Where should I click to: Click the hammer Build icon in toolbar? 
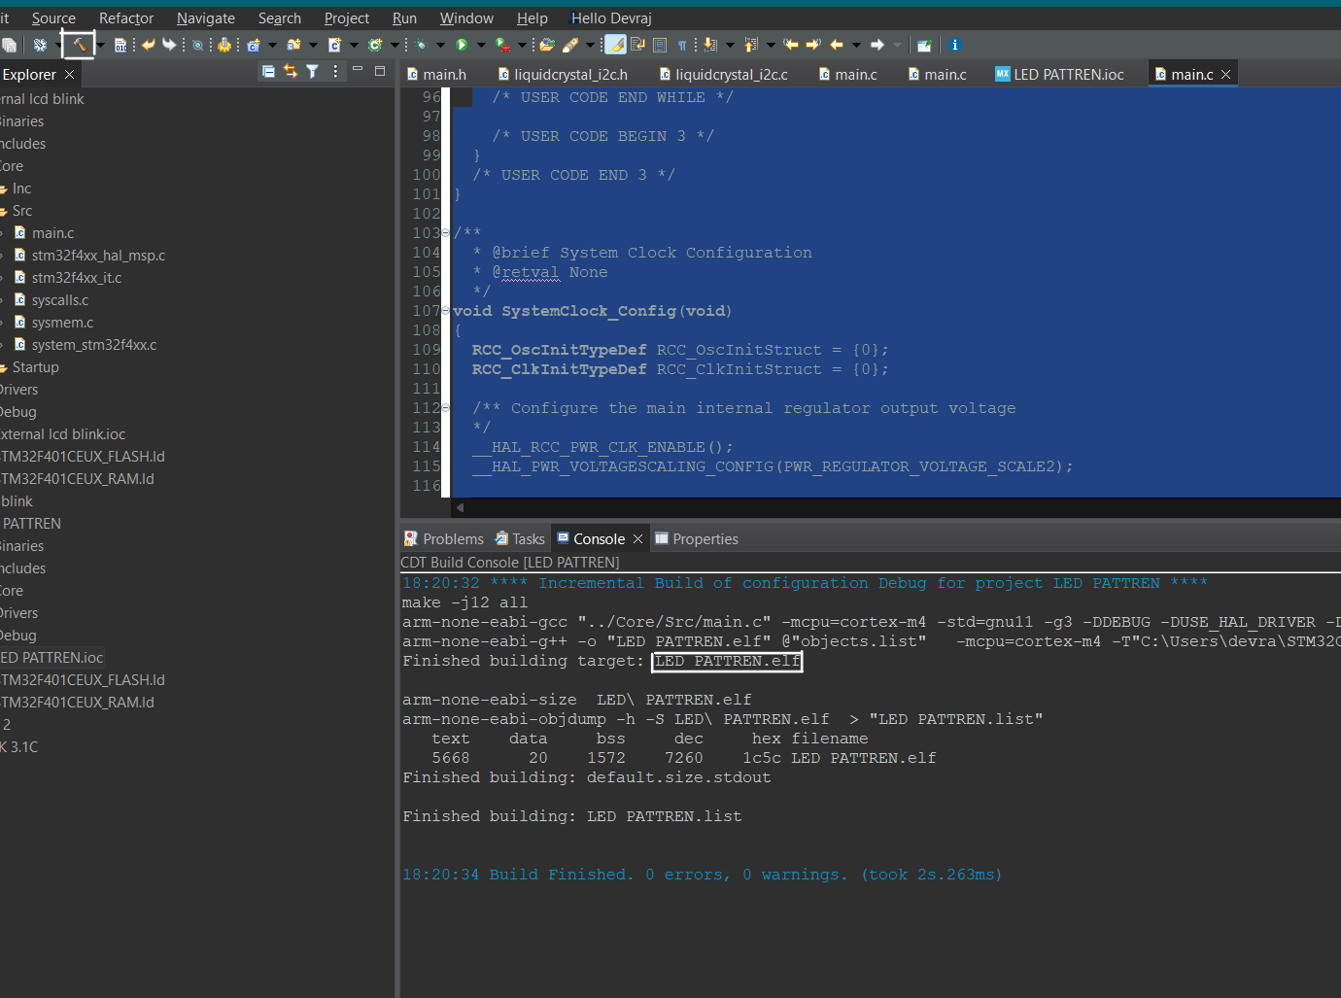click(79, 45)
